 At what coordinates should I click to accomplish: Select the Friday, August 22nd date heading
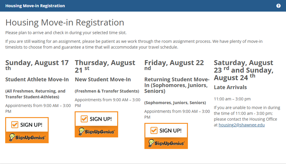tap(174, 63)
